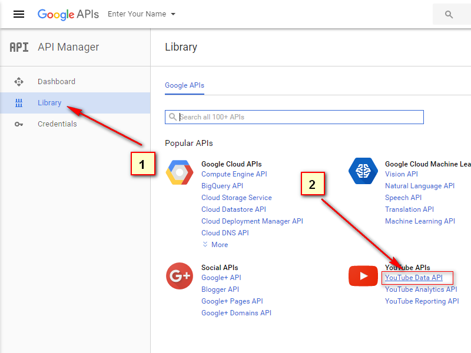Viewport: 471px width, 353px height.
Task: Click the Cloud Machine Learning brain icon
Action: 363,171
